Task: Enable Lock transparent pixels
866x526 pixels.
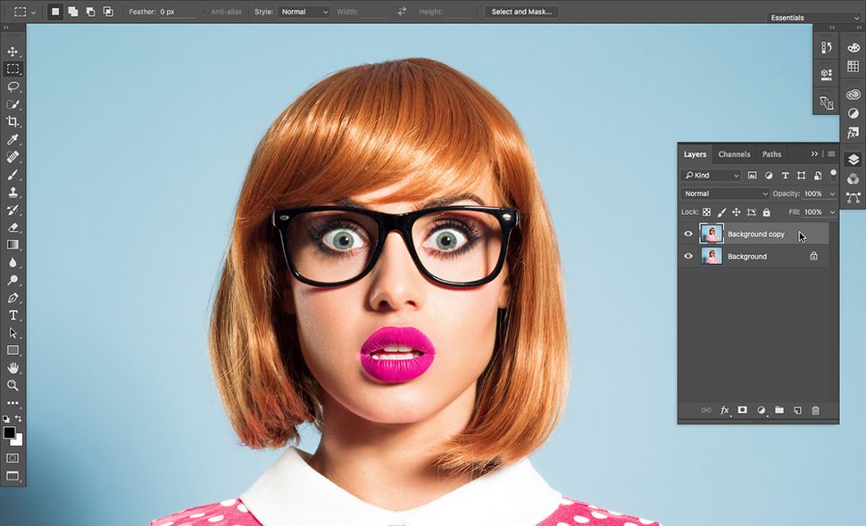Action: click(x=706, y=212)
